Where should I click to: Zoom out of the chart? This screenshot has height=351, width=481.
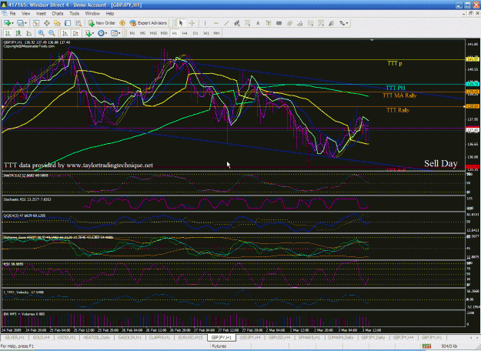pyautogui.click(x=52, y=33)
